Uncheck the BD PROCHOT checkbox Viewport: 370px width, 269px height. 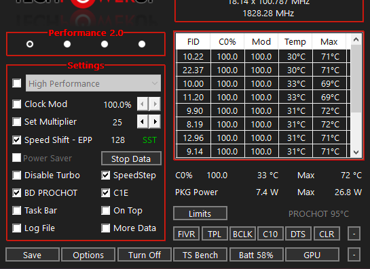pyautogui.click(x=16, y=193)
